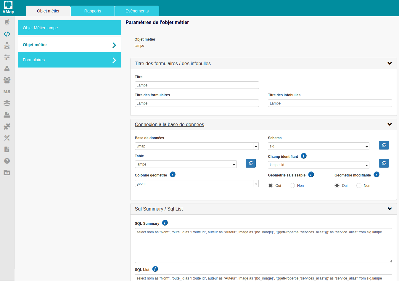Collapse Sql Summary / Sql List chevron

coord(390,209)
